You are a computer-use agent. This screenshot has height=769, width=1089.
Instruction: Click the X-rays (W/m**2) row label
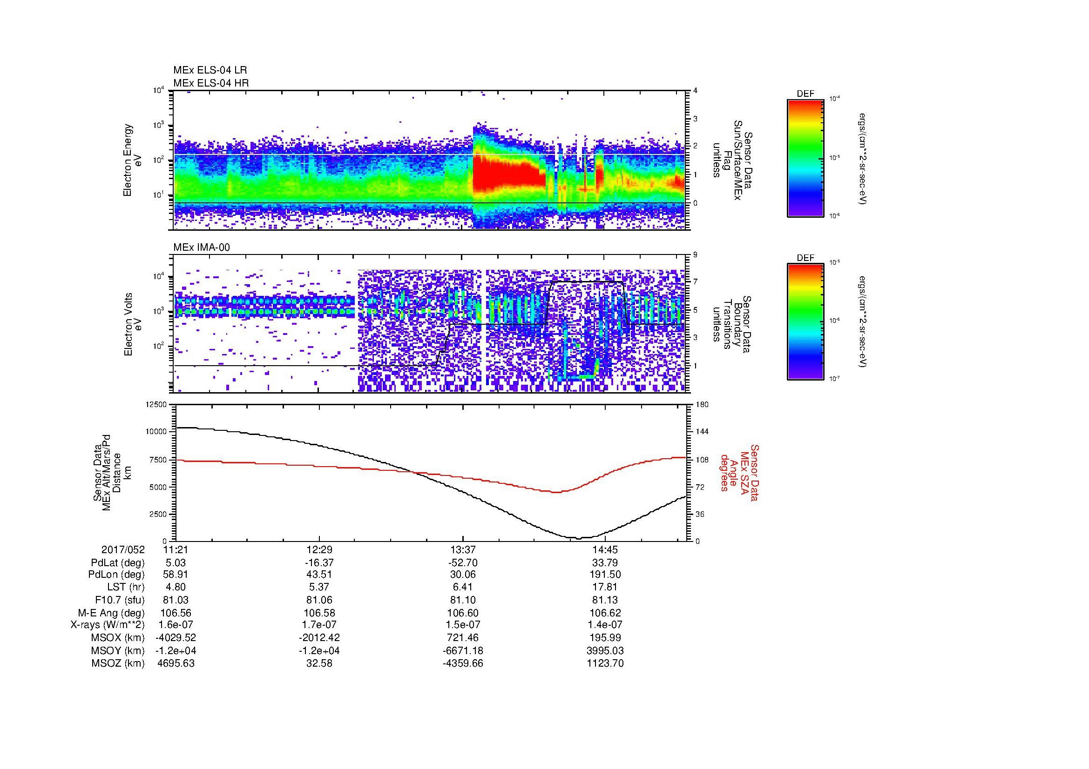coord(107,625)
